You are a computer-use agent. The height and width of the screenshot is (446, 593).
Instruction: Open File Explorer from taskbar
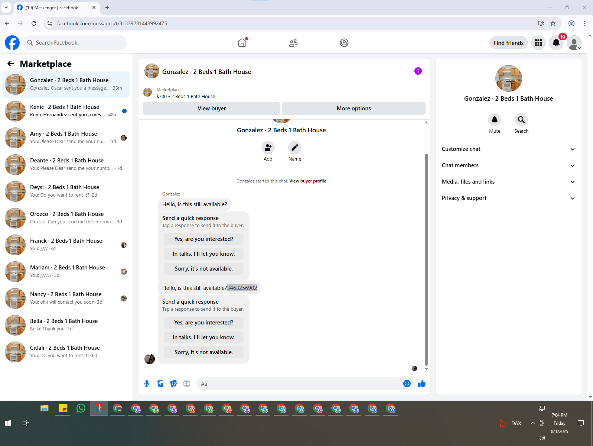[45, 408]
